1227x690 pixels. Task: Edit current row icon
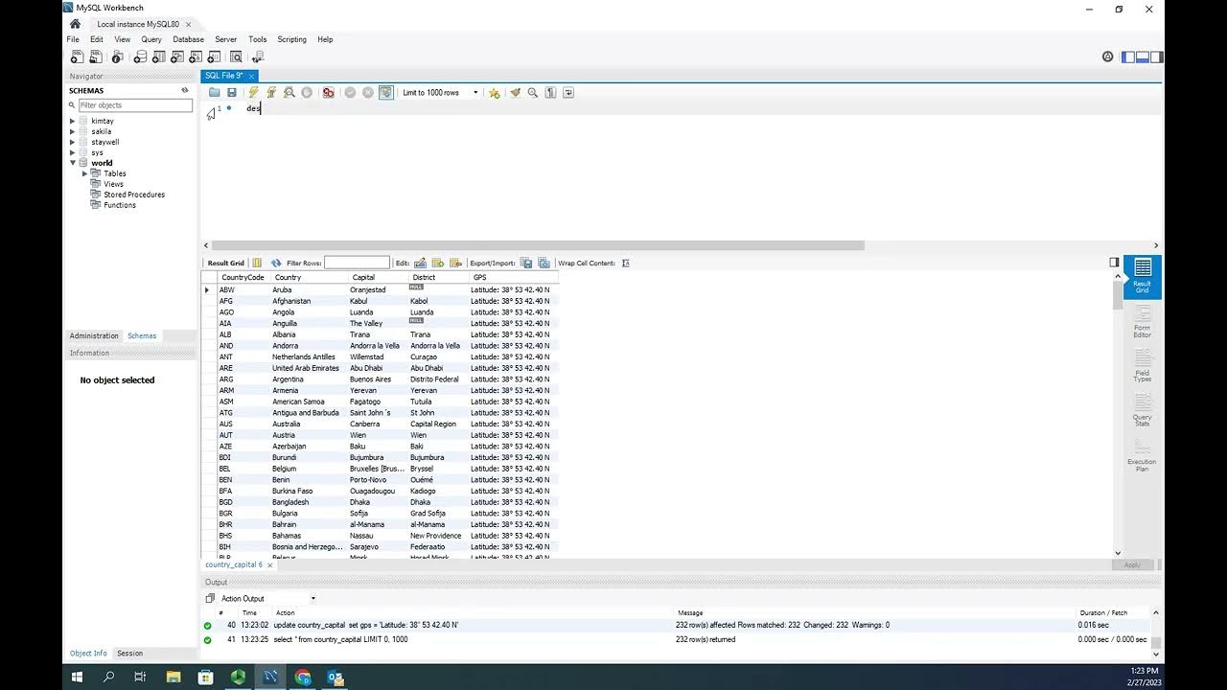(x=420, y=263)
